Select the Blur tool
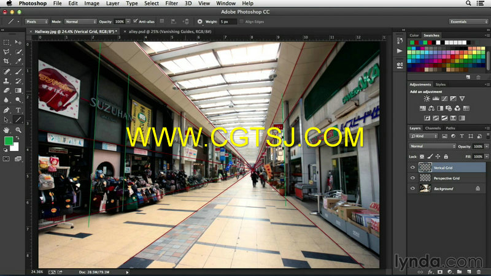The height and width of the screenshot is (276, 491). coord(6,100)
